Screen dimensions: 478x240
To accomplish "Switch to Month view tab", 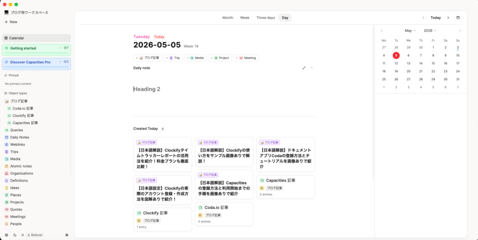I will [227, 18].
